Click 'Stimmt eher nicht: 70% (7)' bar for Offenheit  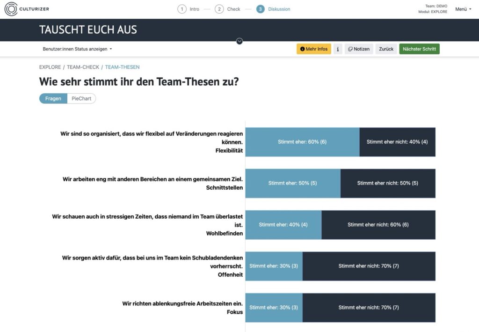tap(369, 266)
